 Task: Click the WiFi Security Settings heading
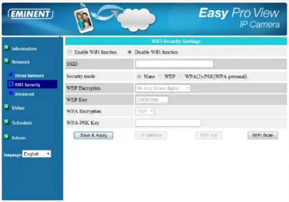coord(176,41)
